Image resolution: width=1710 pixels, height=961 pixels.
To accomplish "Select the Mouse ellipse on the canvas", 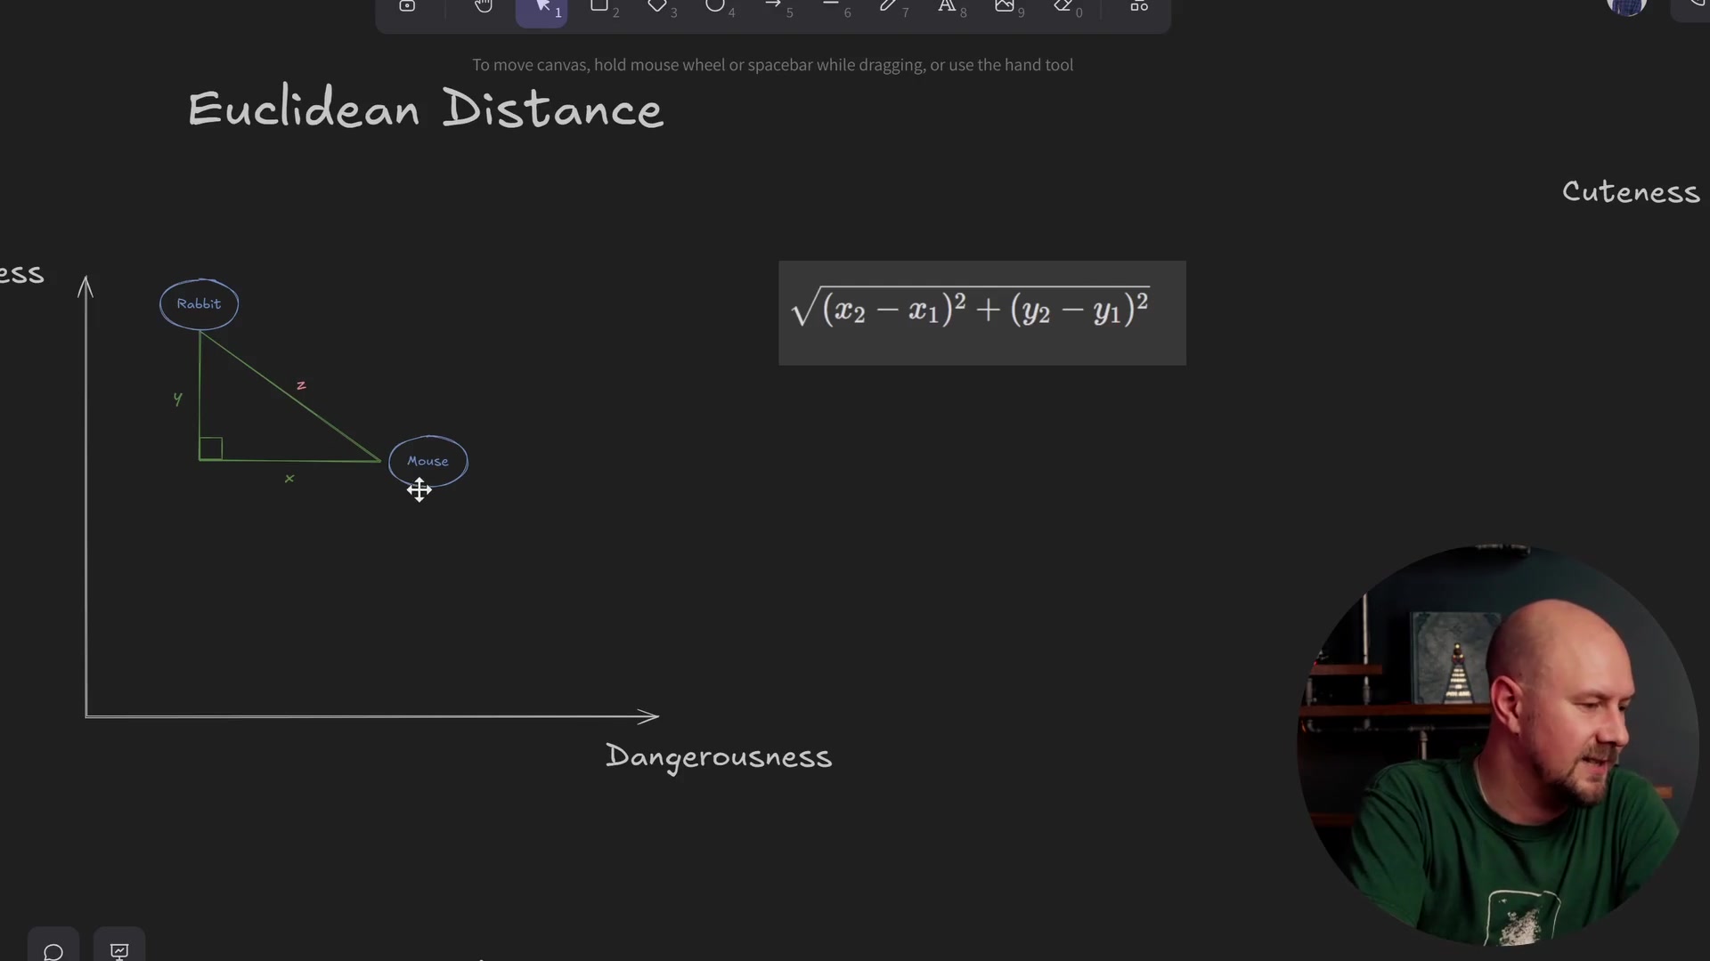I will point(428,461).
